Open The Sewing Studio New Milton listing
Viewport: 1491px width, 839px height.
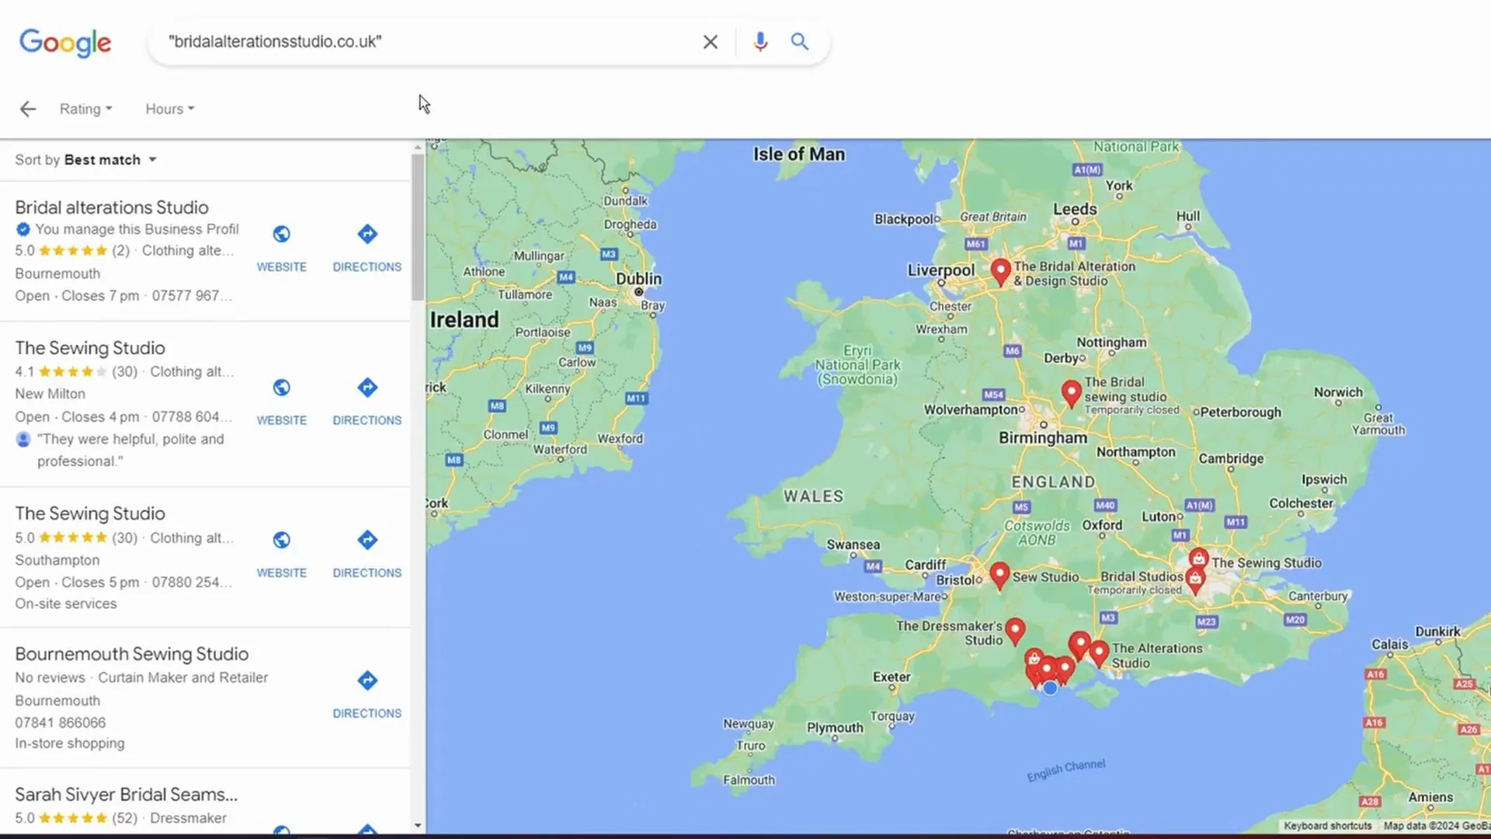point(90,348)
